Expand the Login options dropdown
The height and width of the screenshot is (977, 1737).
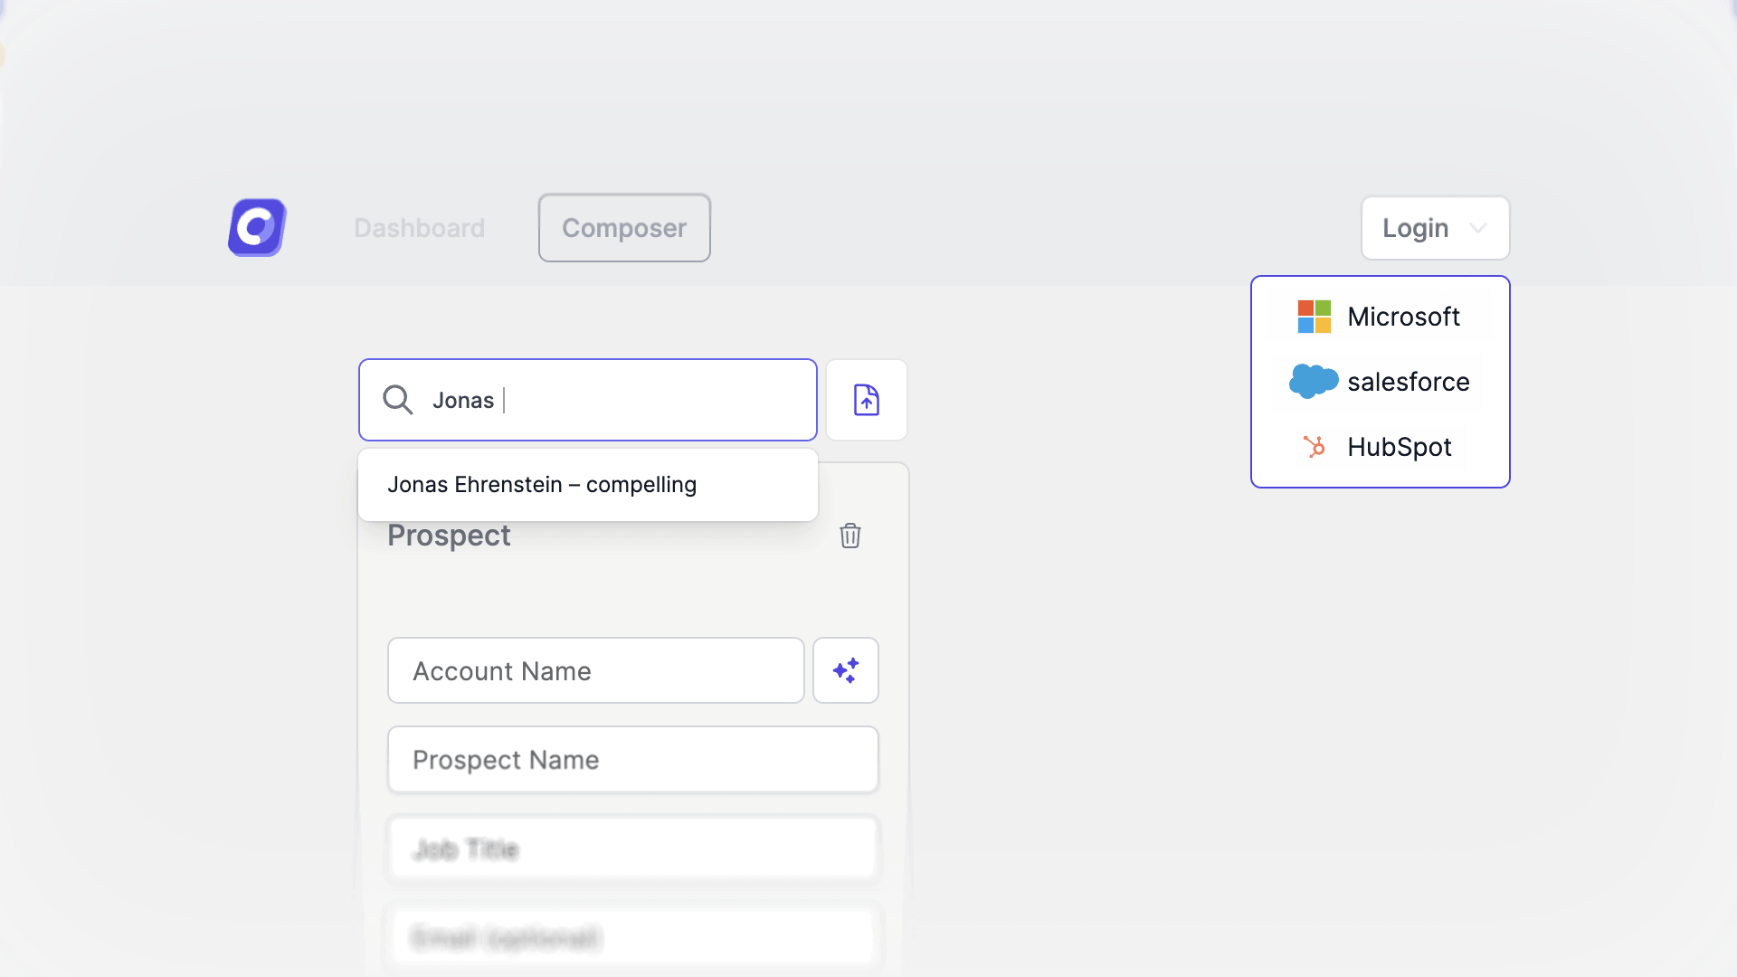tap(1435, 227)
